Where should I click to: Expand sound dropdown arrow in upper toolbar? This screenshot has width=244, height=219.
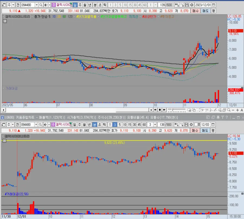50,5
